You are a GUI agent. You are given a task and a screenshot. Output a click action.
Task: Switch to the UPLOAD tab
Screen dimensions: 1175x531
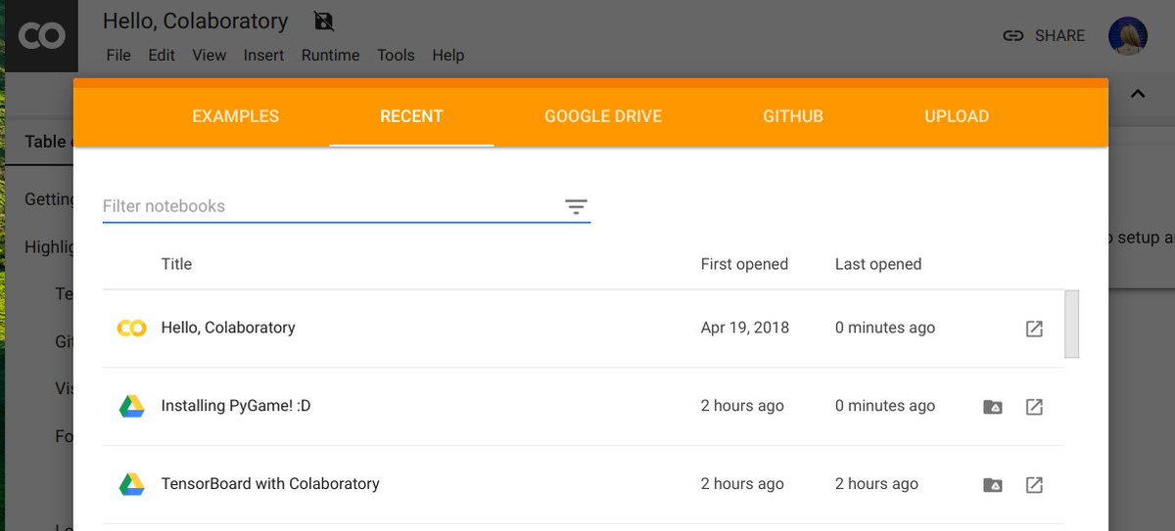[x=957, y=116]
